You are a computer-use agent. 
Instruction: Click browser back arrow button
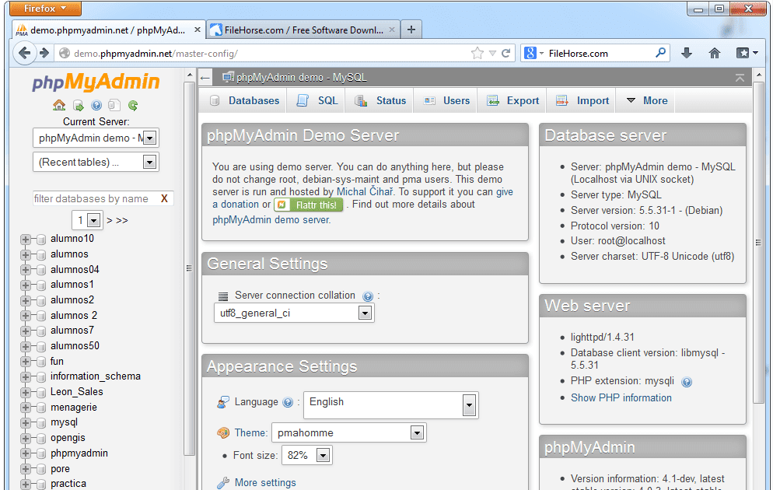tap(23, 53)
